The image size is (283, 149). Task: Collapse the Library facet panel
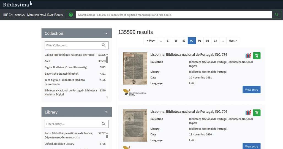tap(106, 112)
